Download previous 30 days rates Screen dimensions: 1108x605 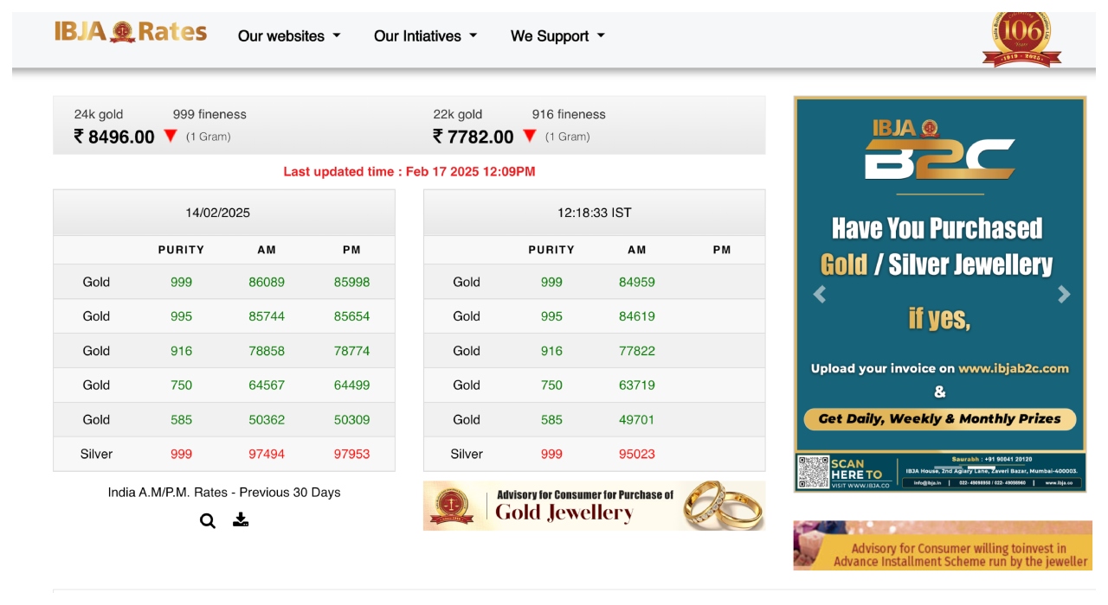tap(241, 519)
